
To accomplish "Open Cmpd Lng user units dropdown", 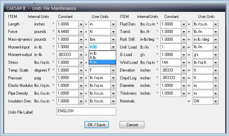I will pos(216,78).
